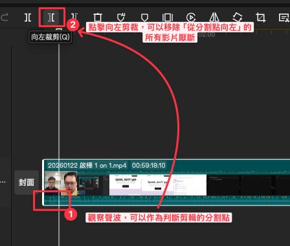This screenshot has width=290, height=246.
Task: Open the 封面 cover button
Action: [x=27, y=183]
